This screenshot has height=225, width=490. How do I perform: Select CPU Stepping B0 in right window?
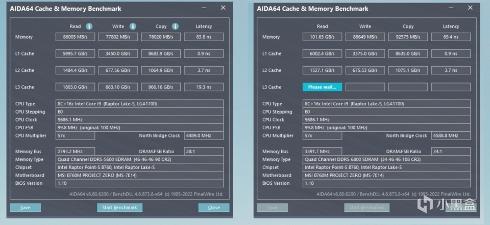click(x=386, y=111)
